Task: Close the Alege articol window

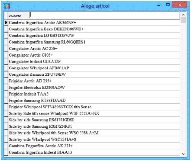Action: coord(180,5)
